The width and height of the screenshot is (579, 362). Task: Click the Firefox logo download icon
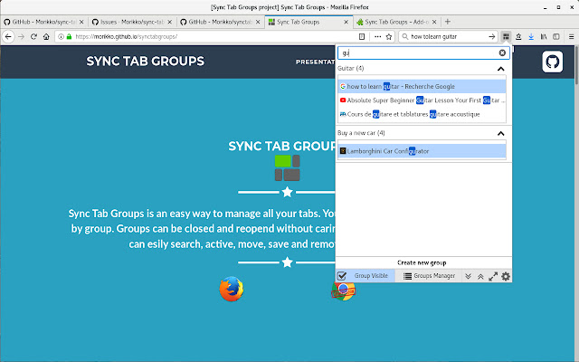(232, 289)
